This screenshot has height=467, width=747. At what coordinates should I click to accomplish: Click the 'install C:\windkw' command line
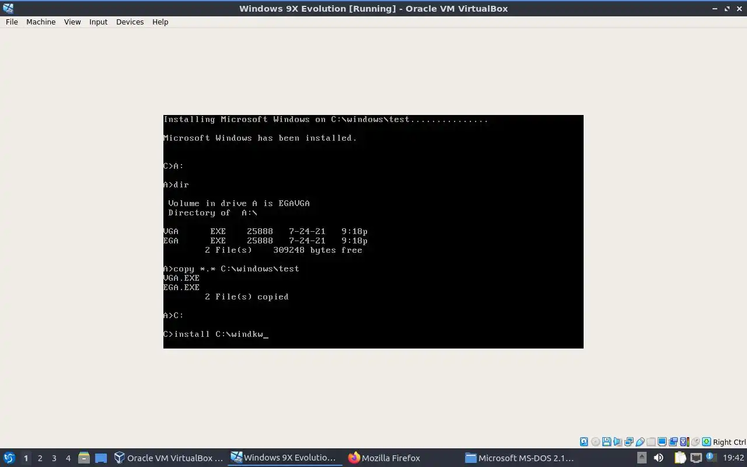(x=216, y=334)
